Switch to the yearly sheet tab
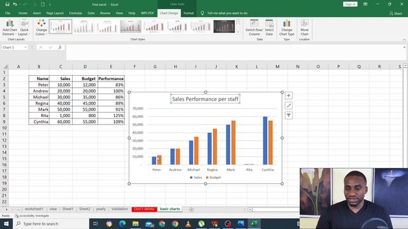 [x=101, y=209]
